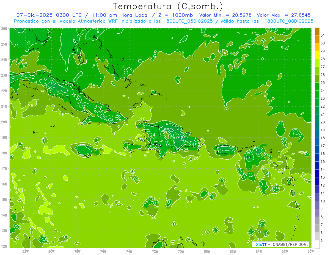
Task: Click the '1800UTC_05DIC2025' initialization time
Action: pyautogui.click(x=188, y=21)
